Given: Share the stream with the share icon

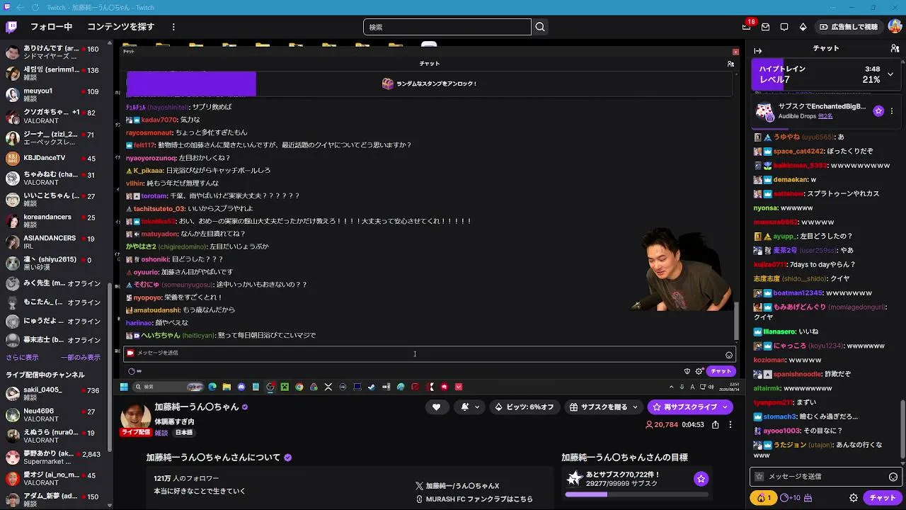Looking at the screenshot, I should pos(716,424).
